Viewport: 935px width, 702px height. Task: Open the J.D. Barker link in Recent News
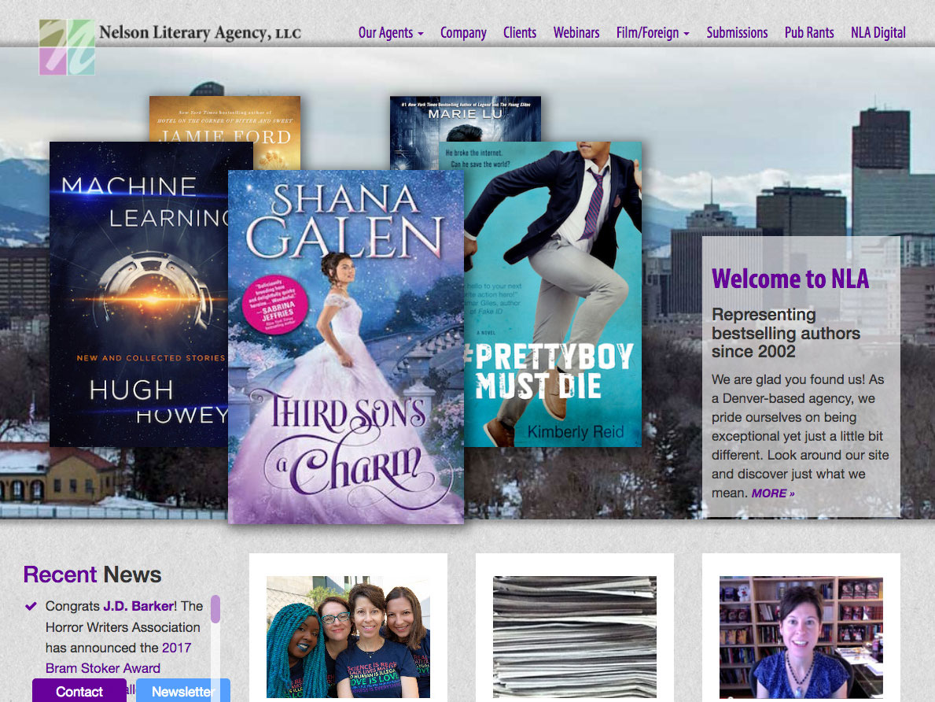[x=138, y=606]
